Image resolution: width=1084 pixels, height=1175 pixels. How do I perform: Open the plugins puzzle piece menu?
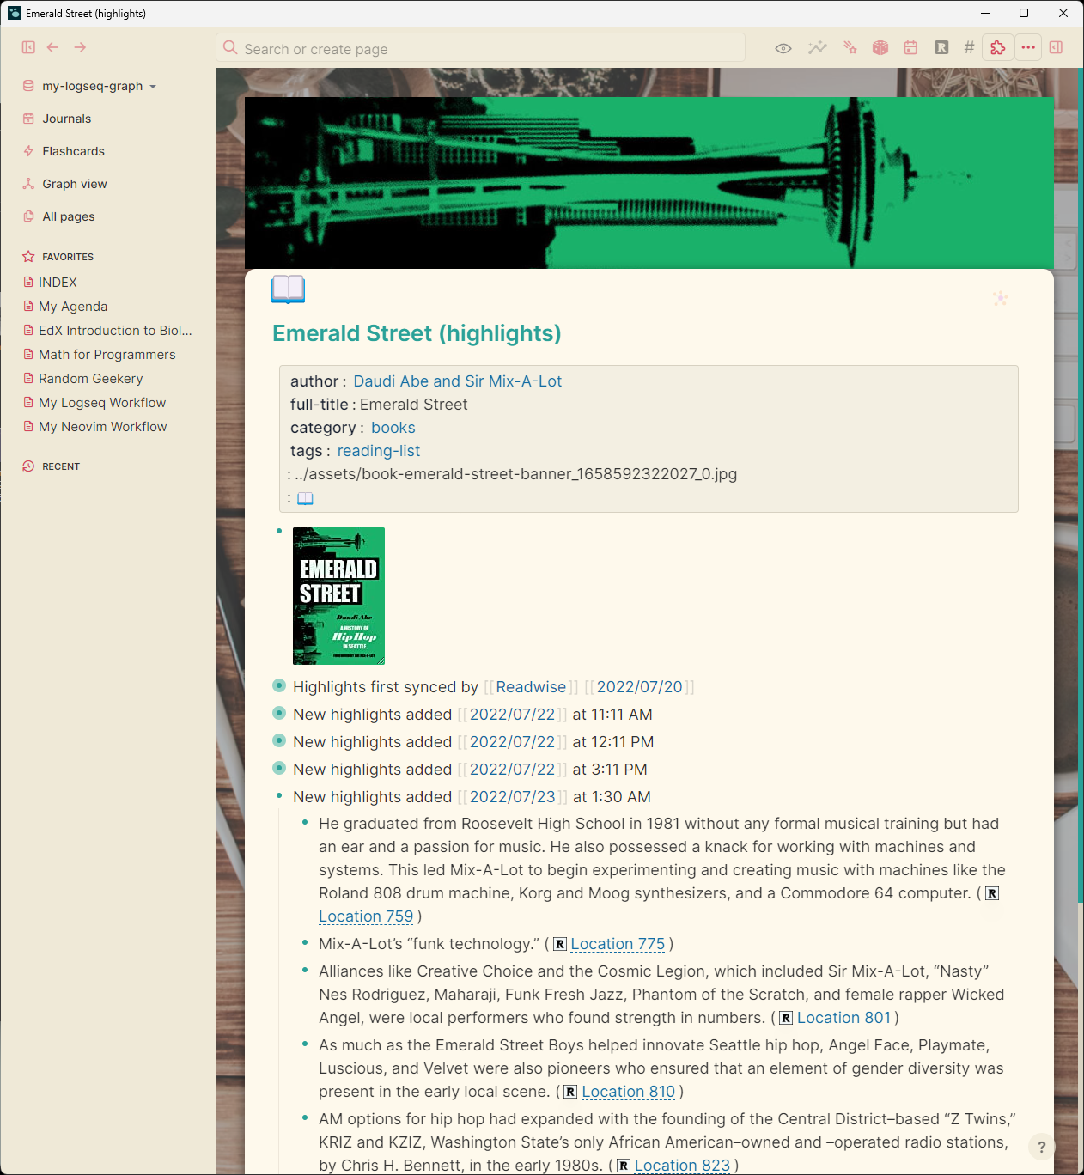tap(997, 48)
